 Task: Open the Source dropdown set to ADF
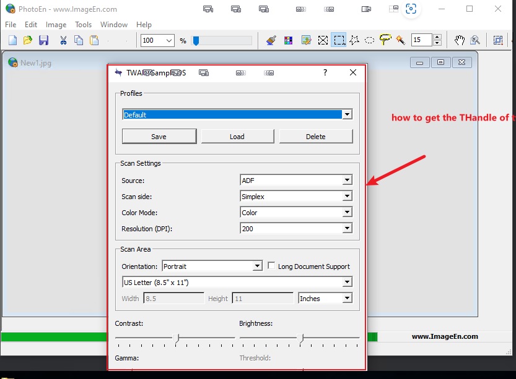pyautogui.click(x=347, y=180)
